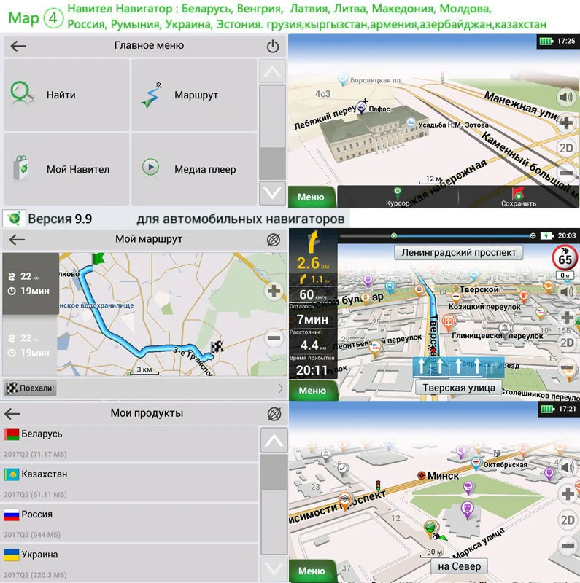Click the globe icon in Мои продукты header
This screenshot has width=580, height=583.
click(274, 414)
